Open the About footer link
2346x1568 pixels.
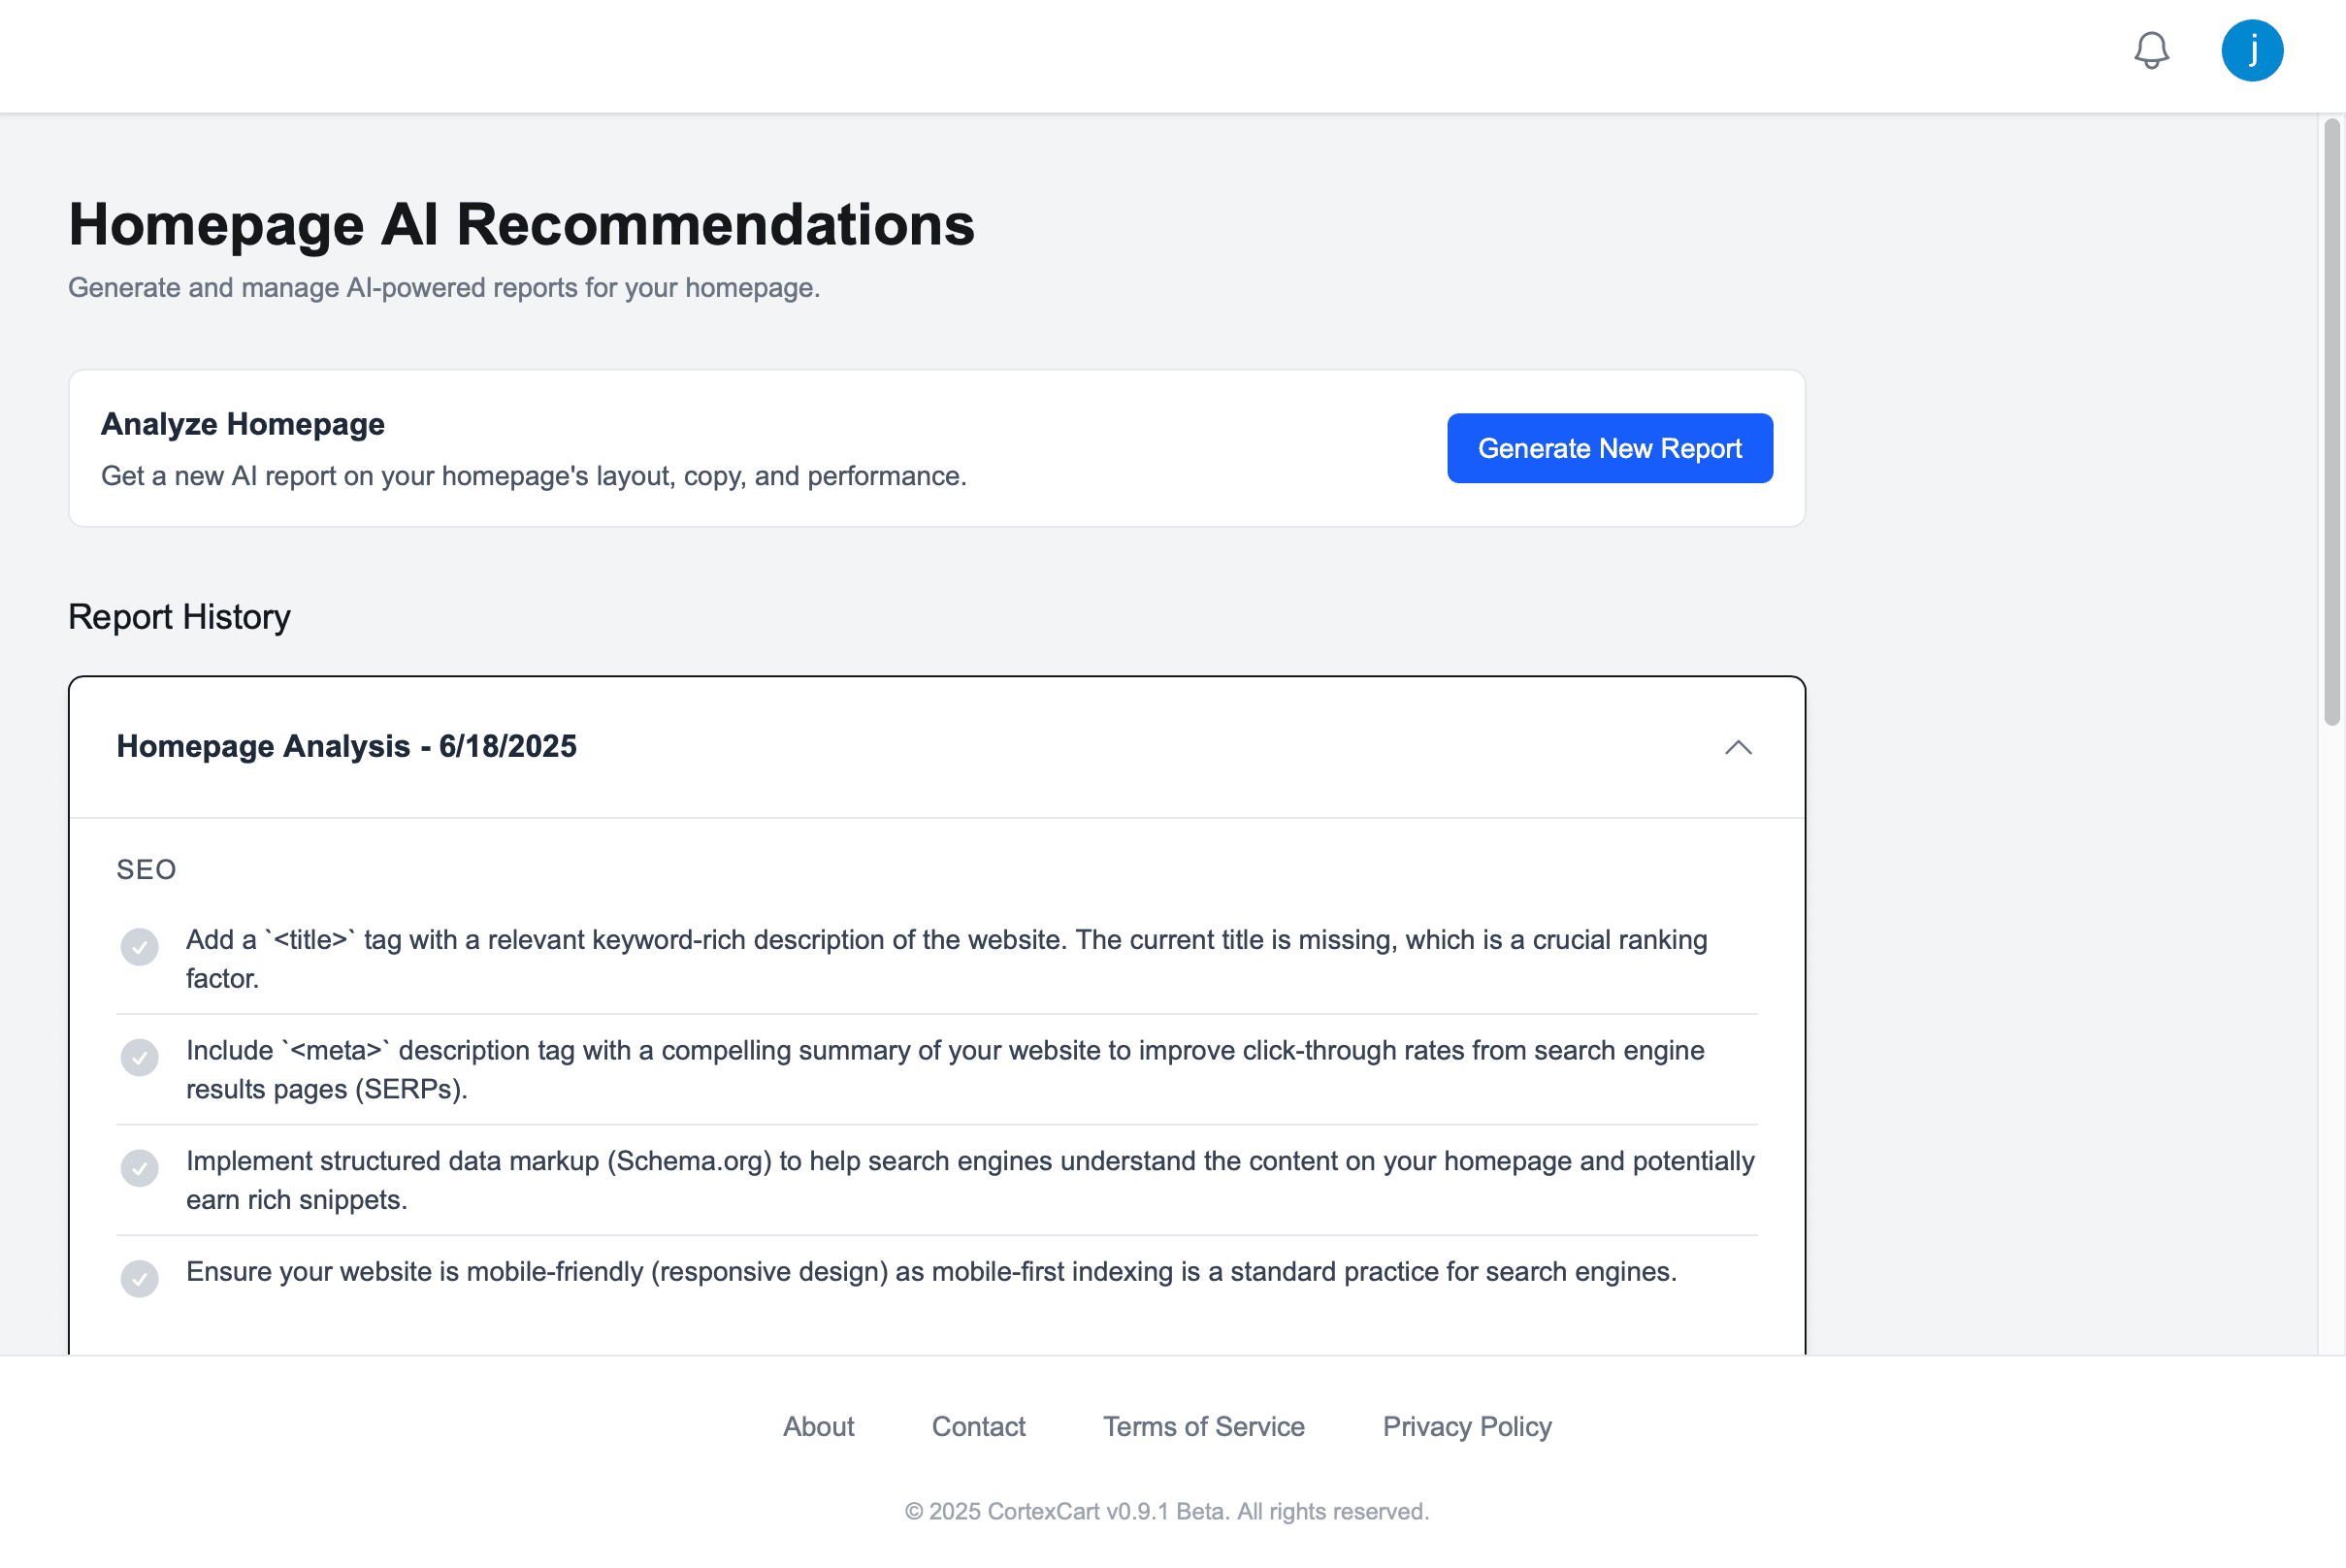click(818, 1426)
